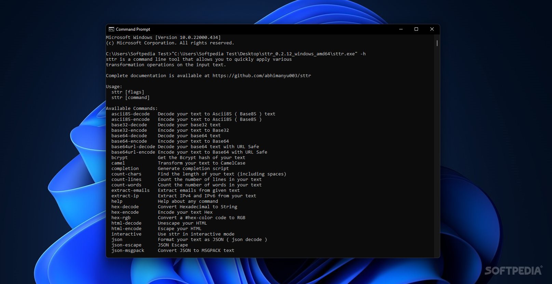Screen dimensions: 552x284
Task: Click the Microsoft Corporation copyright line
Action: click(170, 43)
